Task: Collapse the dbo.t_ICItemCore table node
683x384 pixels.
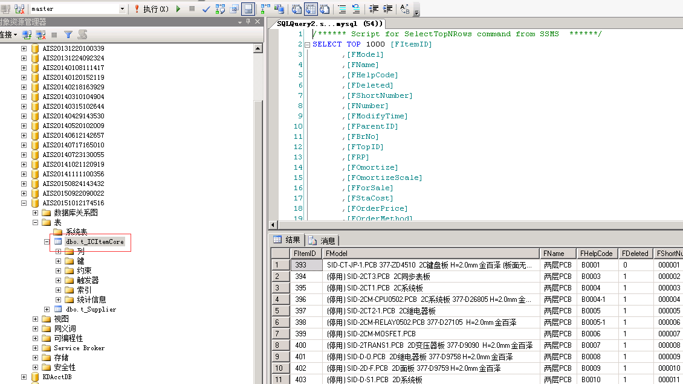Action: (47, 242)
